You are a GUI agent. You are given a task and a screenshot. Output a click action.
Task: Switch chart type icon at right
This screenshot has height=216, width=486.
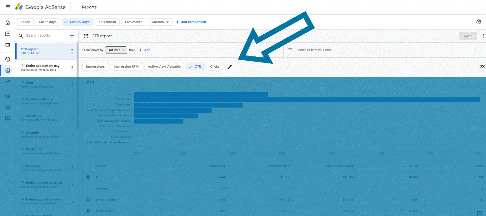(482, 66)
